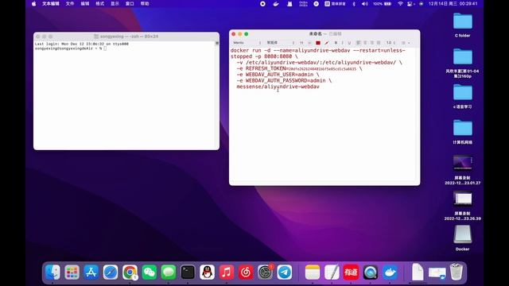Image resolution: width=509 pixels, height=286 pixels.
Task: Launch App Store from the Dock
Action: [91, 272]
